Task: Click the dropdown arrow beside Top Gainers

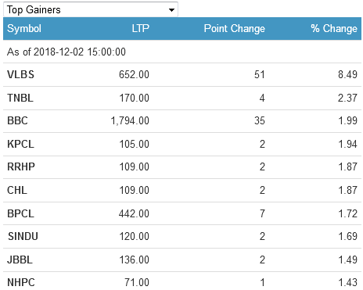Action: point(171,10)
